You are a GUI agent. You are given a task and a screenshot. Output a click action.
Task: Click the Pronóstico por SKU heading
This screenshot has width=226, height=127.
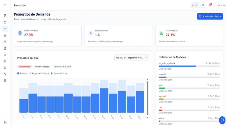(x=28, y=58)
